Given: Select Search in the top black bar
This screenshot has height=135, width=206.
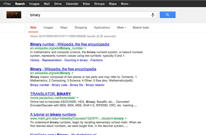Looking at the screenshot, I should 20,4.
